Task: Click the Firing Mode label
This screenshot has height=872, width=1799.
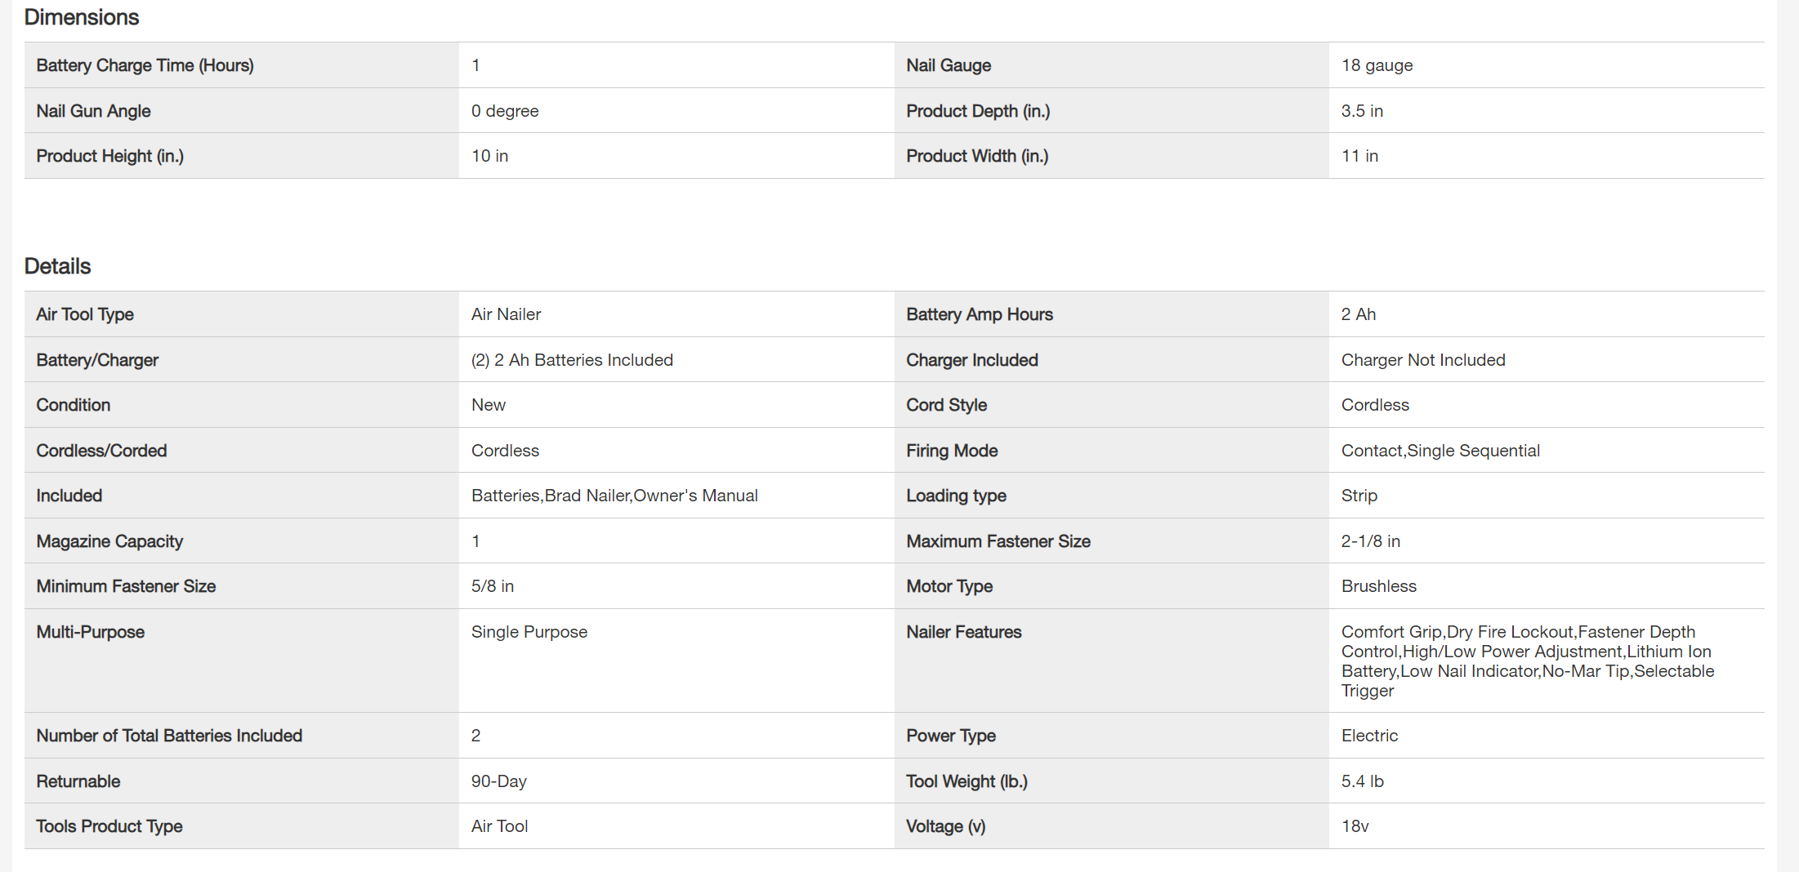Action: coord(951,451)
